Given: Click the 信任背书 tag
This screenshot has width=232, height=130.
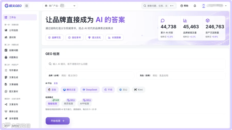Looking at the screenshot, I should (74, 38).
